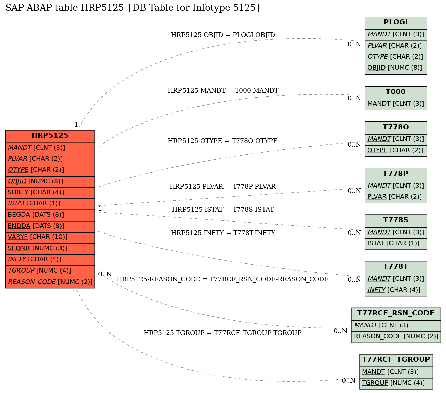
Task: Select OBJID field in PLOGI table
Action: coord(396,68)
